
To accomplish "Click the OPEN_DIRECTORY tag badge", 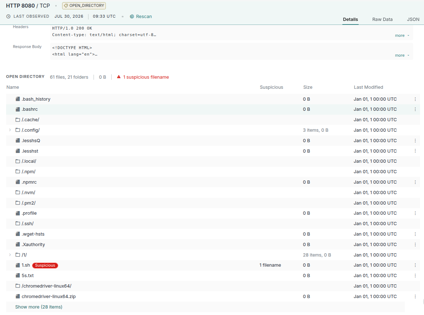I will click(84, 6).
